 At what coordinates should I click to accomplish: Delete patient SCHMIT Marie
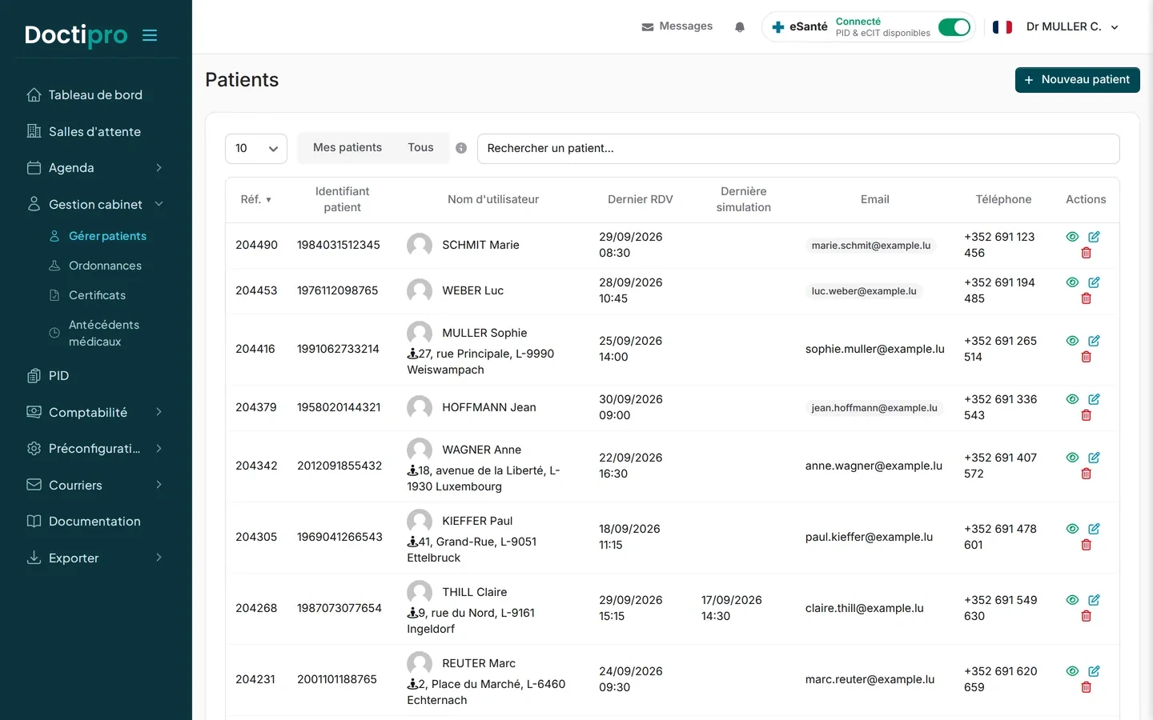click(x=1087, y=253)
